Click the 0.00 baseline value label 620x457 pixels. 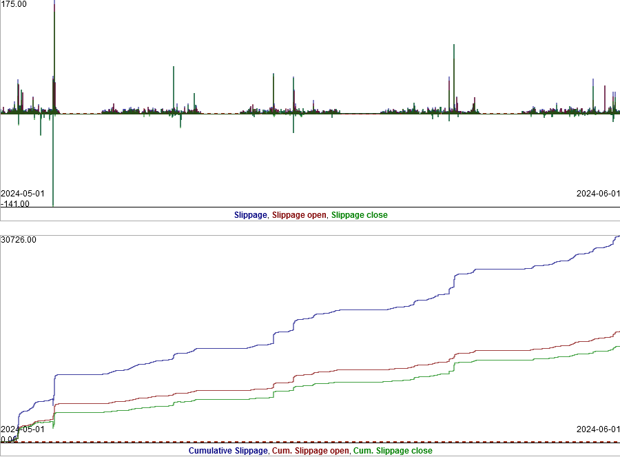(x=8, y=437)
